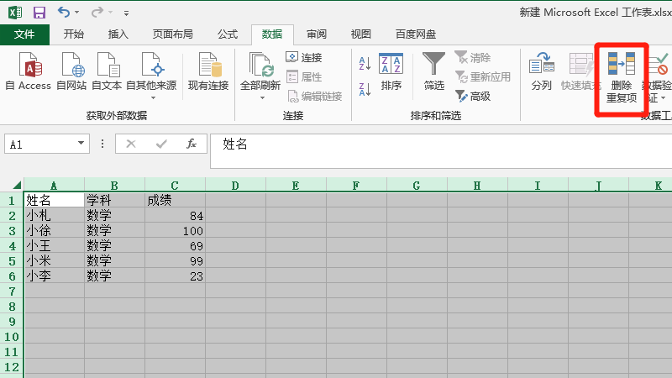672x378 pixels.
Task: Undo the last action
Action: pyautogui.click(x=64, y=12)
